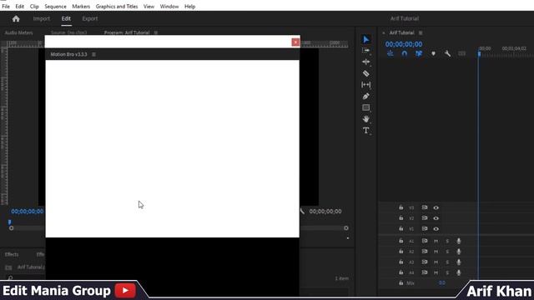The width and height of the screenshot is (534, 300).
Task: Toggle track lock for A4
Action: pyautogui.click(x=401, y=272)
